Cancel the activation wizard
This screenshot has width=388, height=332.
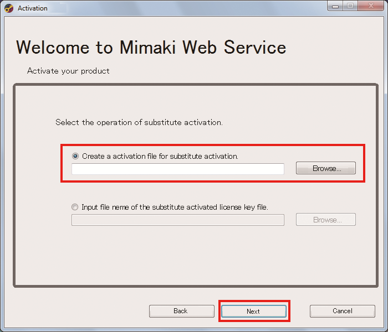(x=343, y=311)
